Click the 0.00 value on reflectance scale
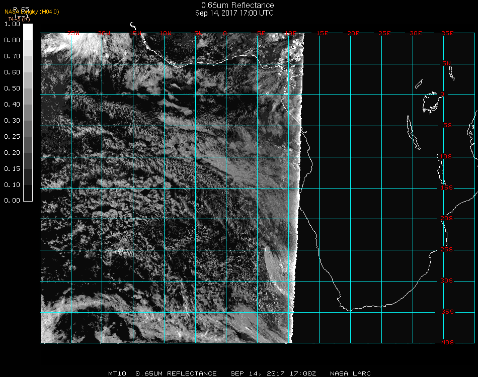This screenshot has height=377, width=478. click(12, 201)
